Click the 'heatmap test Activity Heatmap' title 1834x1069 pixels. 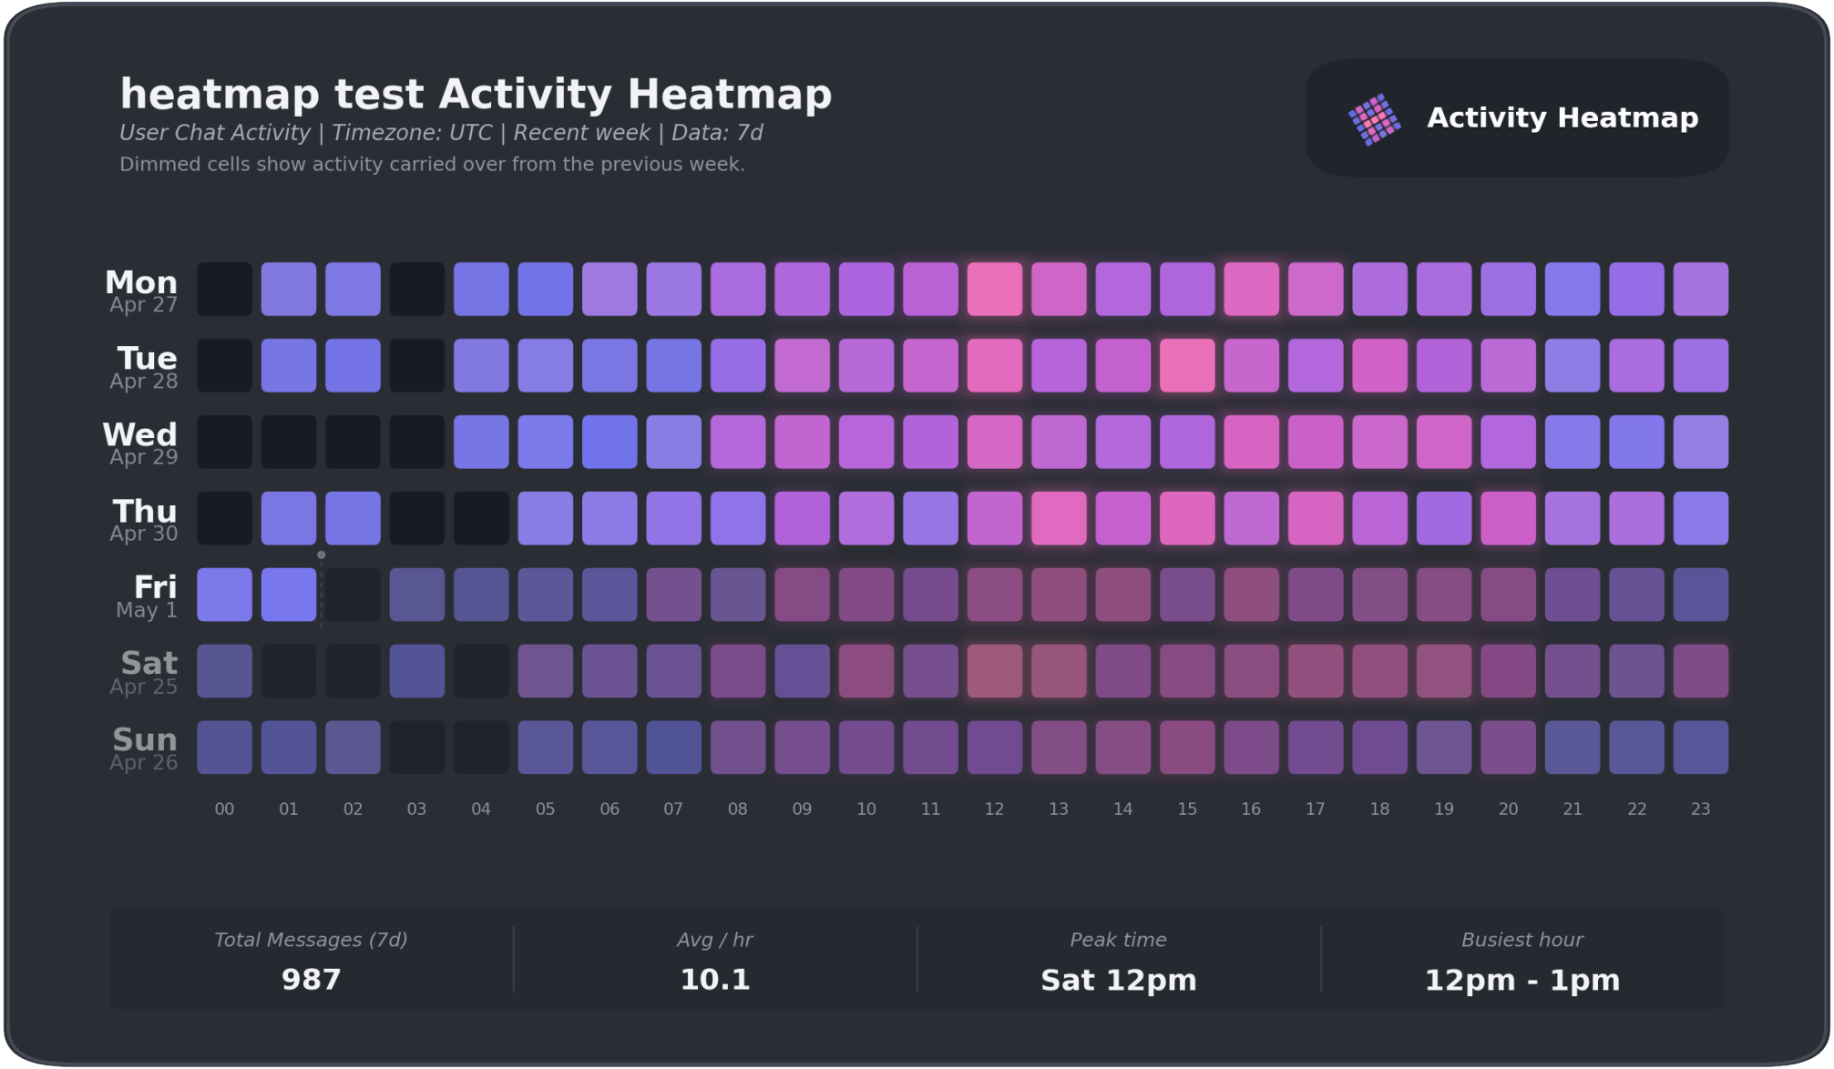click(x=476, y=95)
